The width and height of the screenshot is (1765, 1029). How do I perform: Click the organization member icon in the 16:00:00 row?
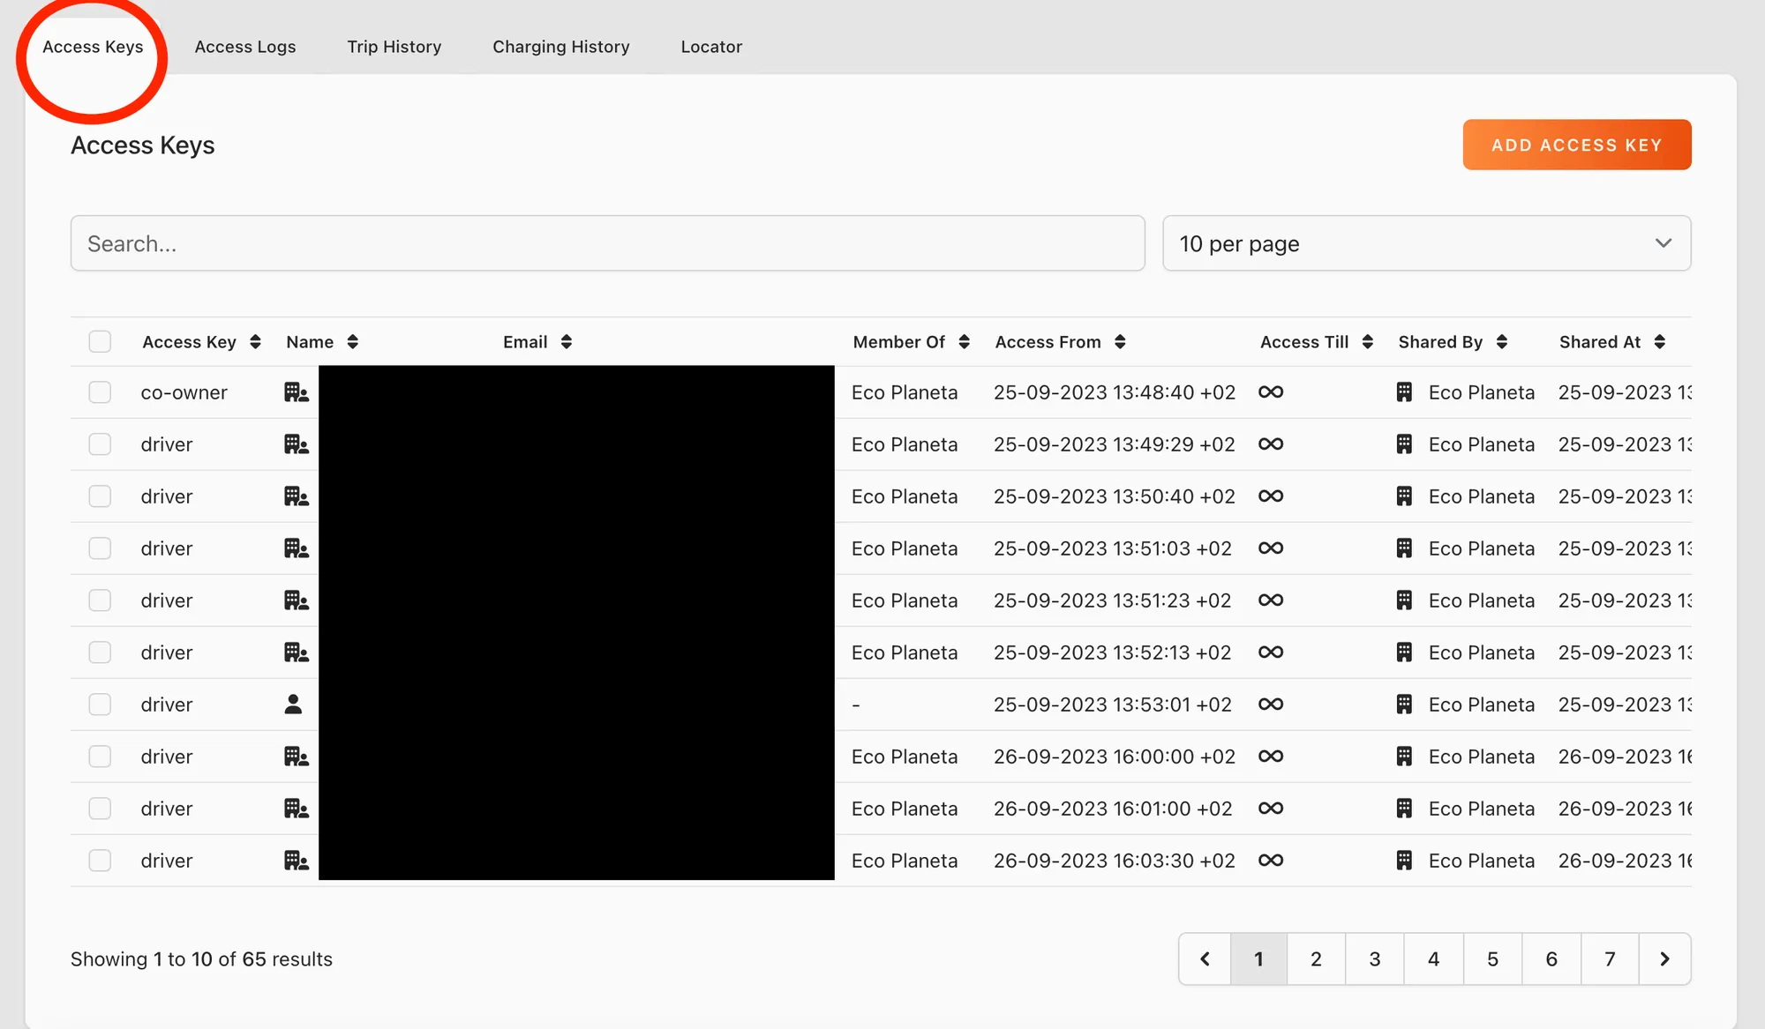pyautogui.click(x=296, y=756)
